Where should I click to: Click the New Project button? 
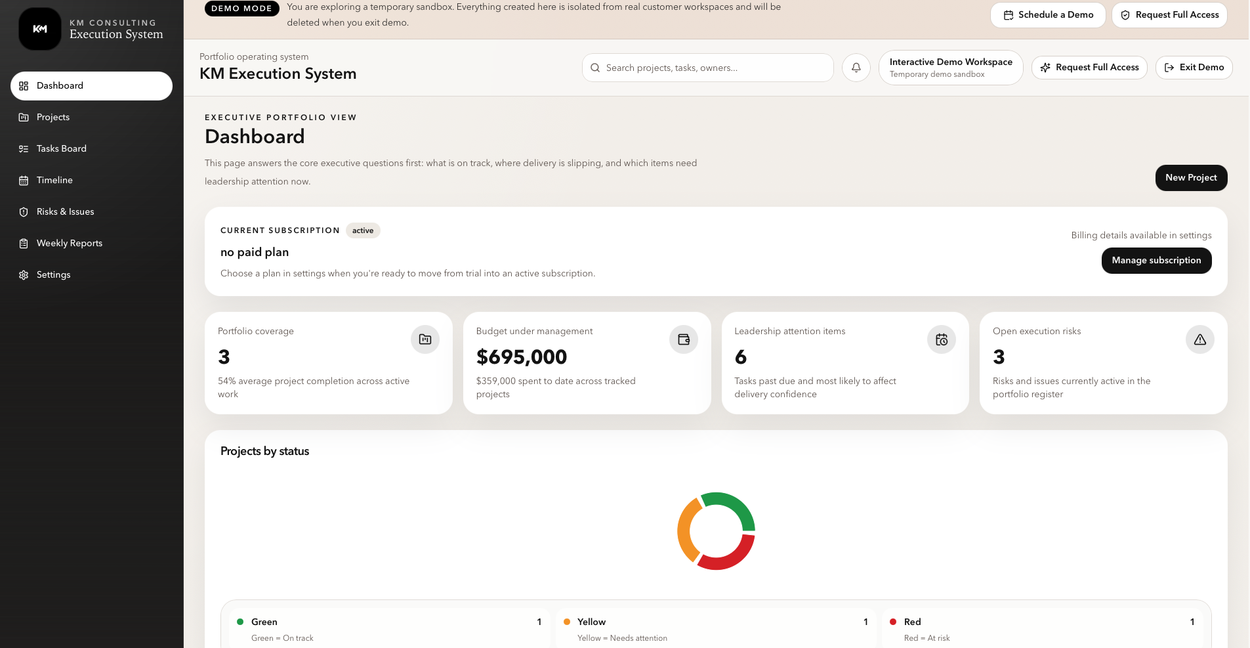tap(1191, 178)
